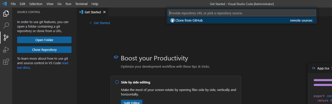Focus the repository URL input field
This screenshot has width=332, height=104.
[x=242, y=13]
